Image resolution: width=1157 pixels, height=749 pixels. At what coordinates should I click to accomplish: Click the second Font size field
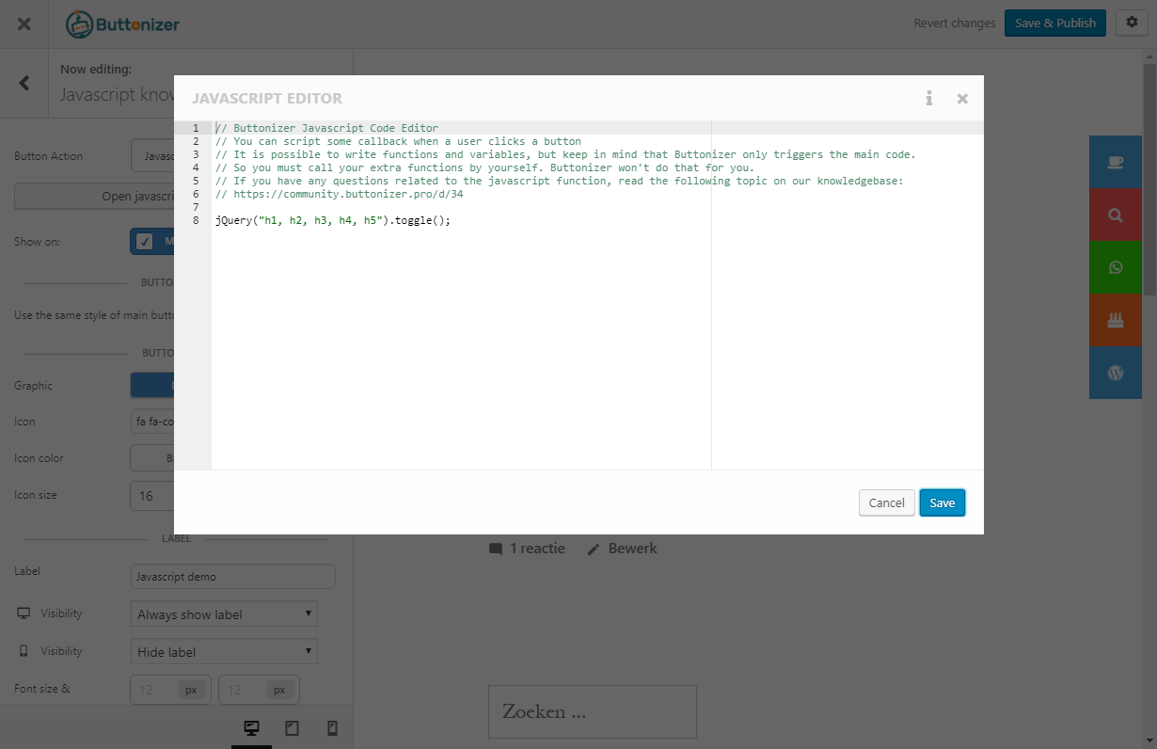click(259, 690)
